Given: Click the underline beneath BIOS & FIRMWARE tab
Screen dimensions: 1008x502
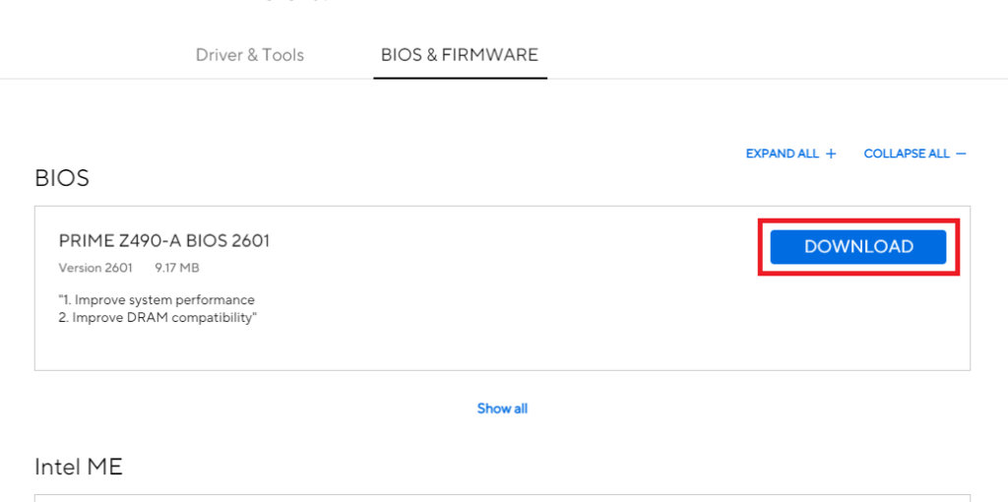Looking at the screenshot, I should pyautogui.click(x=460, y=77).
